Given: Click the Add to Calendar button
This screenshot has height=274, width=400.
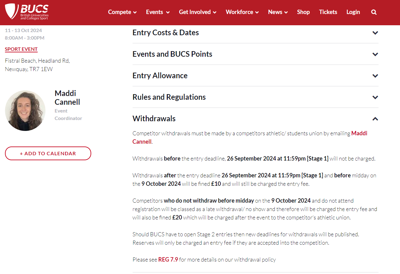Looking at the screenshot, I should coord(48,153).
